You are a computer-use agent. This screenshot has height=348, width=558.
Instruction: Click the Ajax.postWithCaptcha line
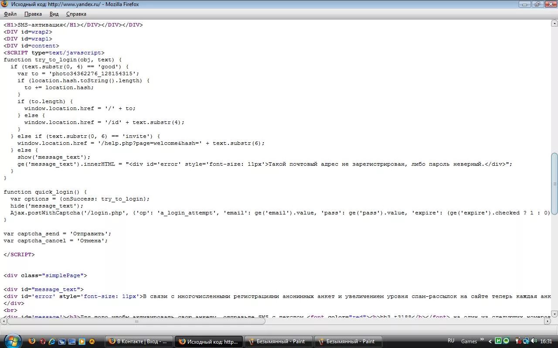280,213
